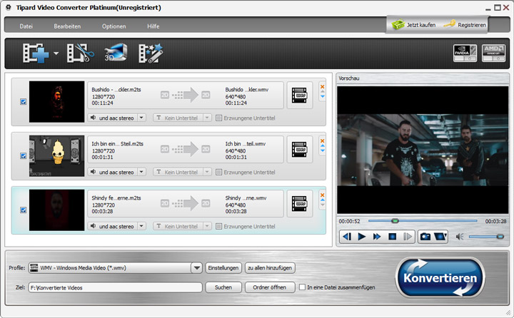The image size is (514, 318).
Task: Toggle AMD acceleration icon
Action: 493,53
